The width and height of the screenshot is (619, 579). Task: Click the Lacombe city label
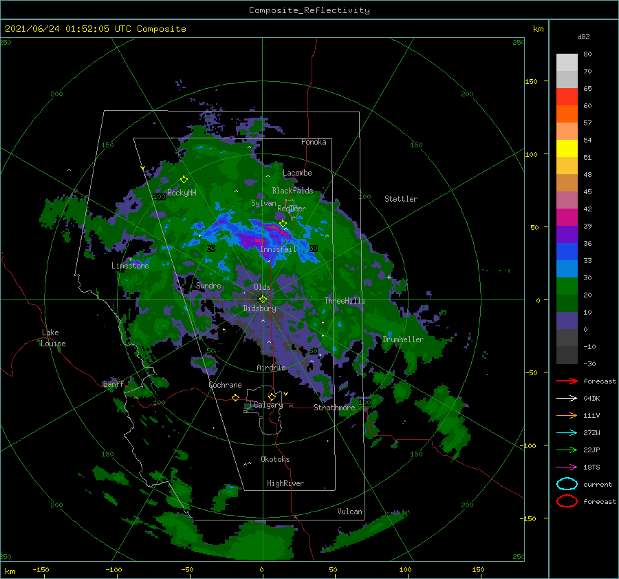click(x=297, y=173)
